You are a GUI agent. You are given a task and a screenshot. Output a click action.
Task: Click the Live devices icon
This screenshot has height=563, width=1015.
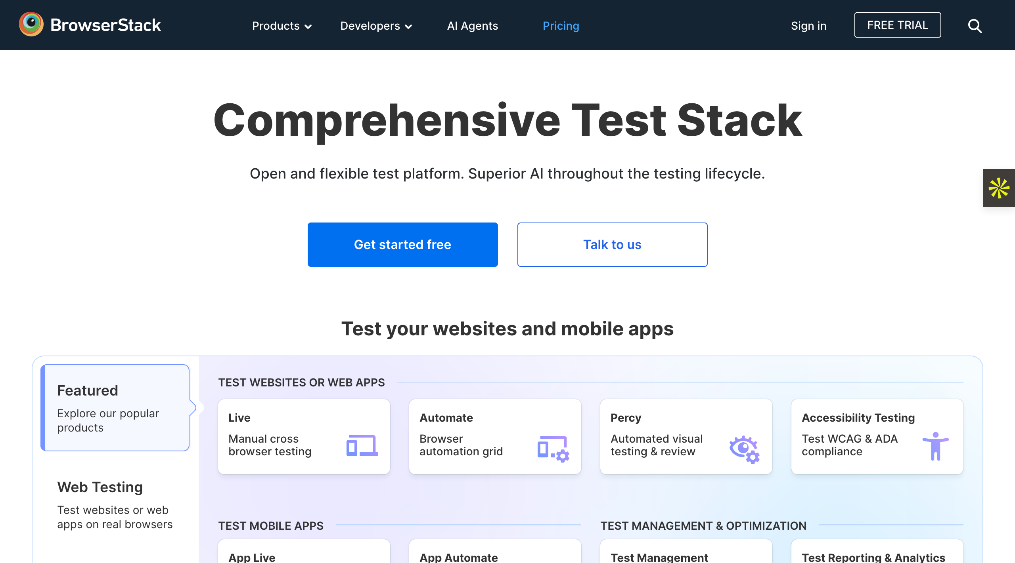tap(362, 446)
